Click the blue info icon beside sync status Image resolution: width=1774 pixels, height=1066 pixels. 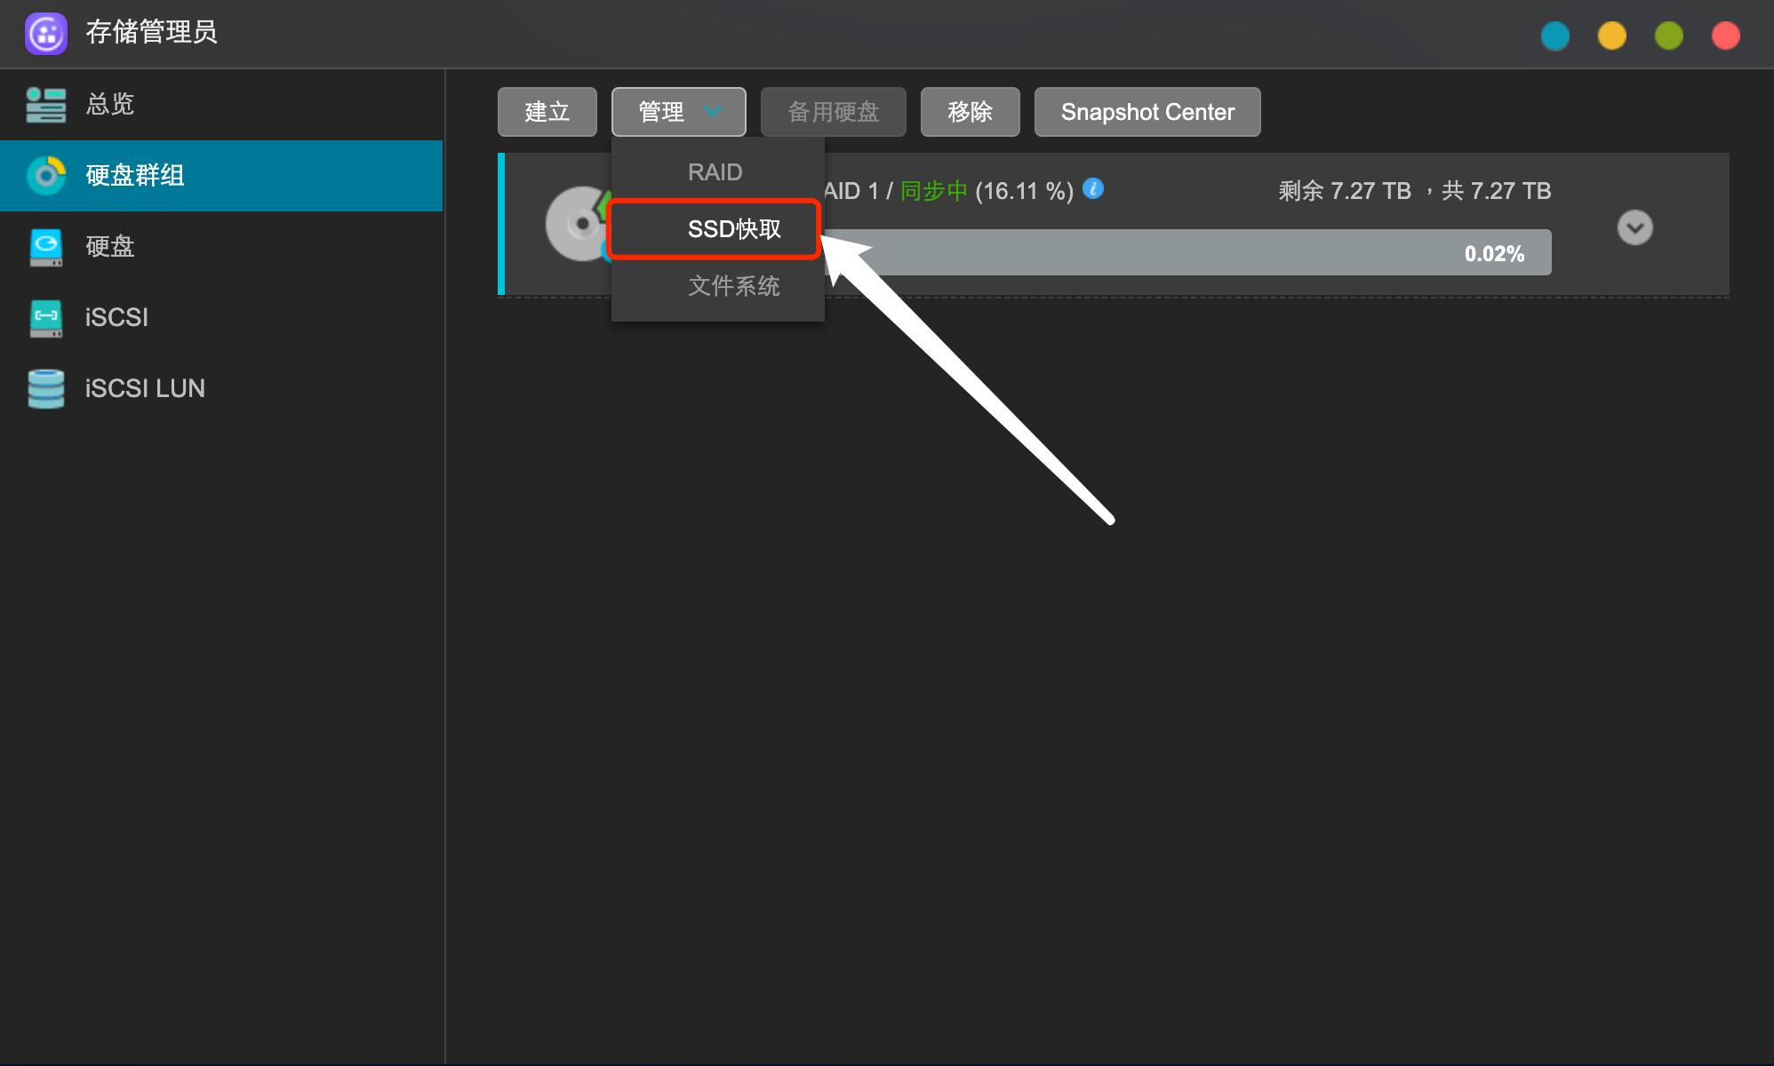pyautogui.click(x=1093, y=188)
